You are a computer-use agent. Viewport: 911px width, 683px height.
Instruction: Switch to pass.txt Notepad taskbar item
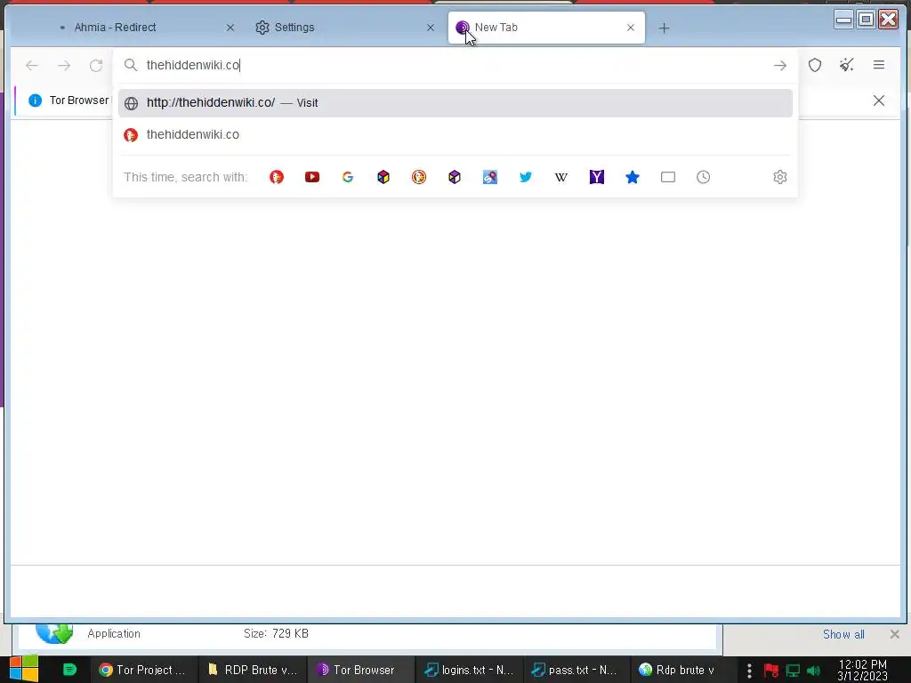(577, 670)
